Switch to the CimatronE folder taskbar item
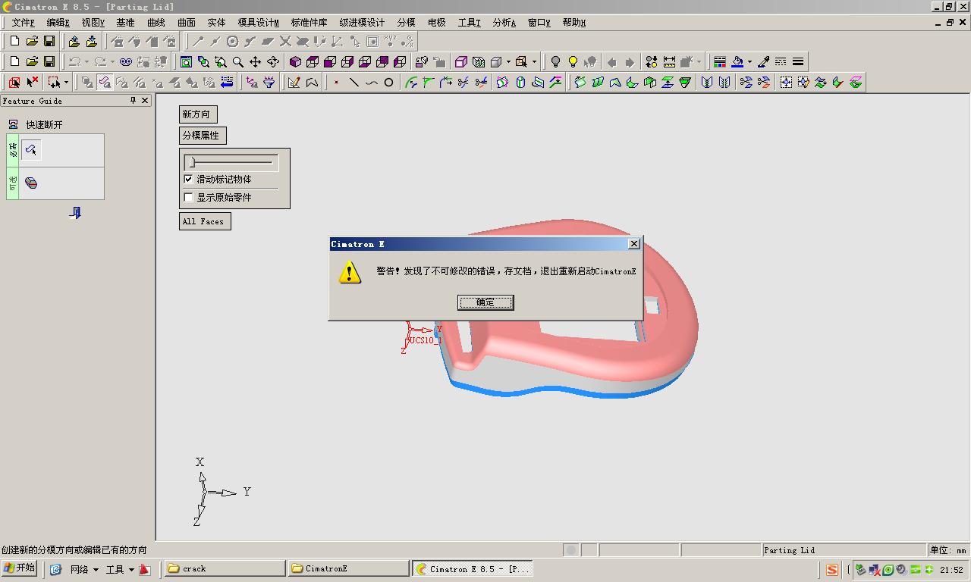The image size is (971, 582). pos(348,568)
